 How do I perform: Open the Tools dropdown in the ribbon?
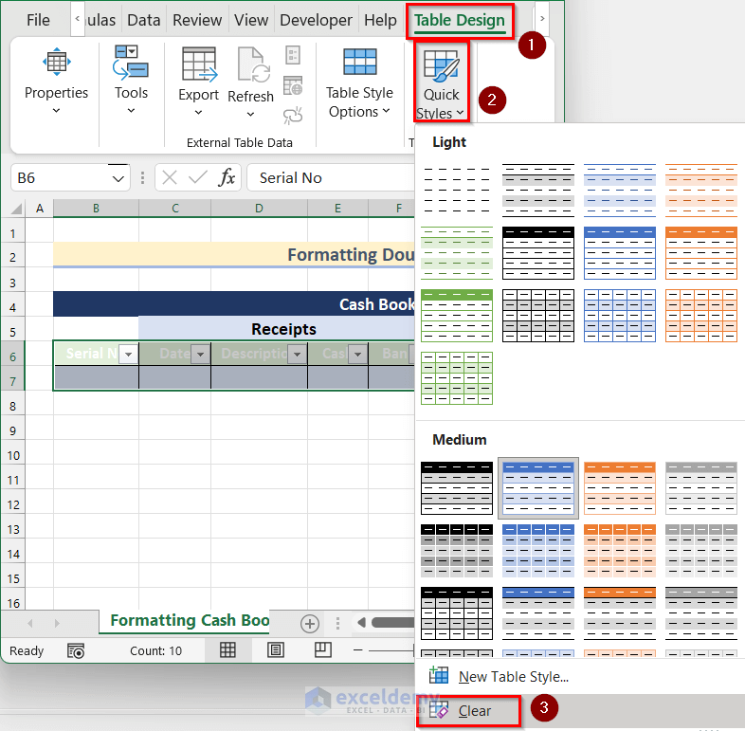131,81
